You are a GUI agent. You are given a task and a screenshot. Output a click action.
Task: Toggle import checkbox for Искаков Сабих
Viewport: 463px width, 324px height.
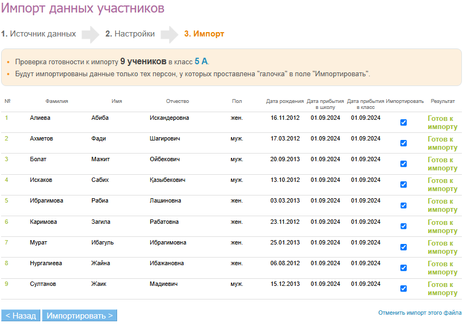click(404, 185)
